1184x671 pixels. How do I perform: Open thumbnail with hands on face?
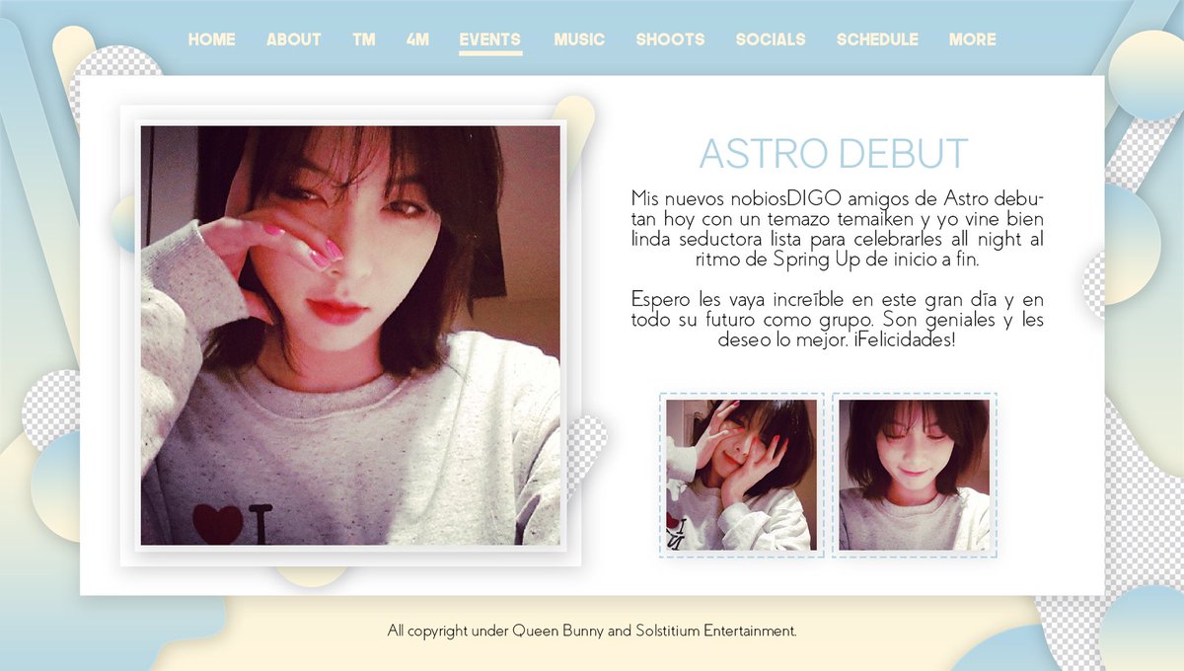click(741, 475)
